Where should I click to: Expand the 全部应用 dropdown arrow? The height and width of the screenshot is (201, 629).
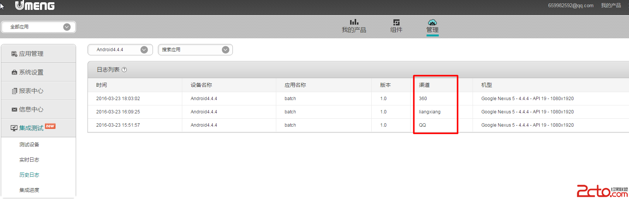pos(67,27)
